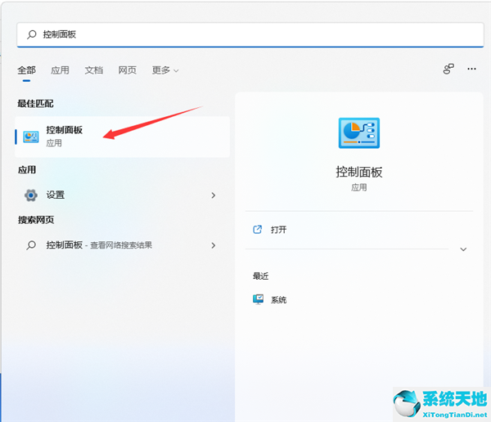The image size is (491, 422).
Task: Click the 控制面板 search input field
Action: pyautogui.click(x=250, y=34)
